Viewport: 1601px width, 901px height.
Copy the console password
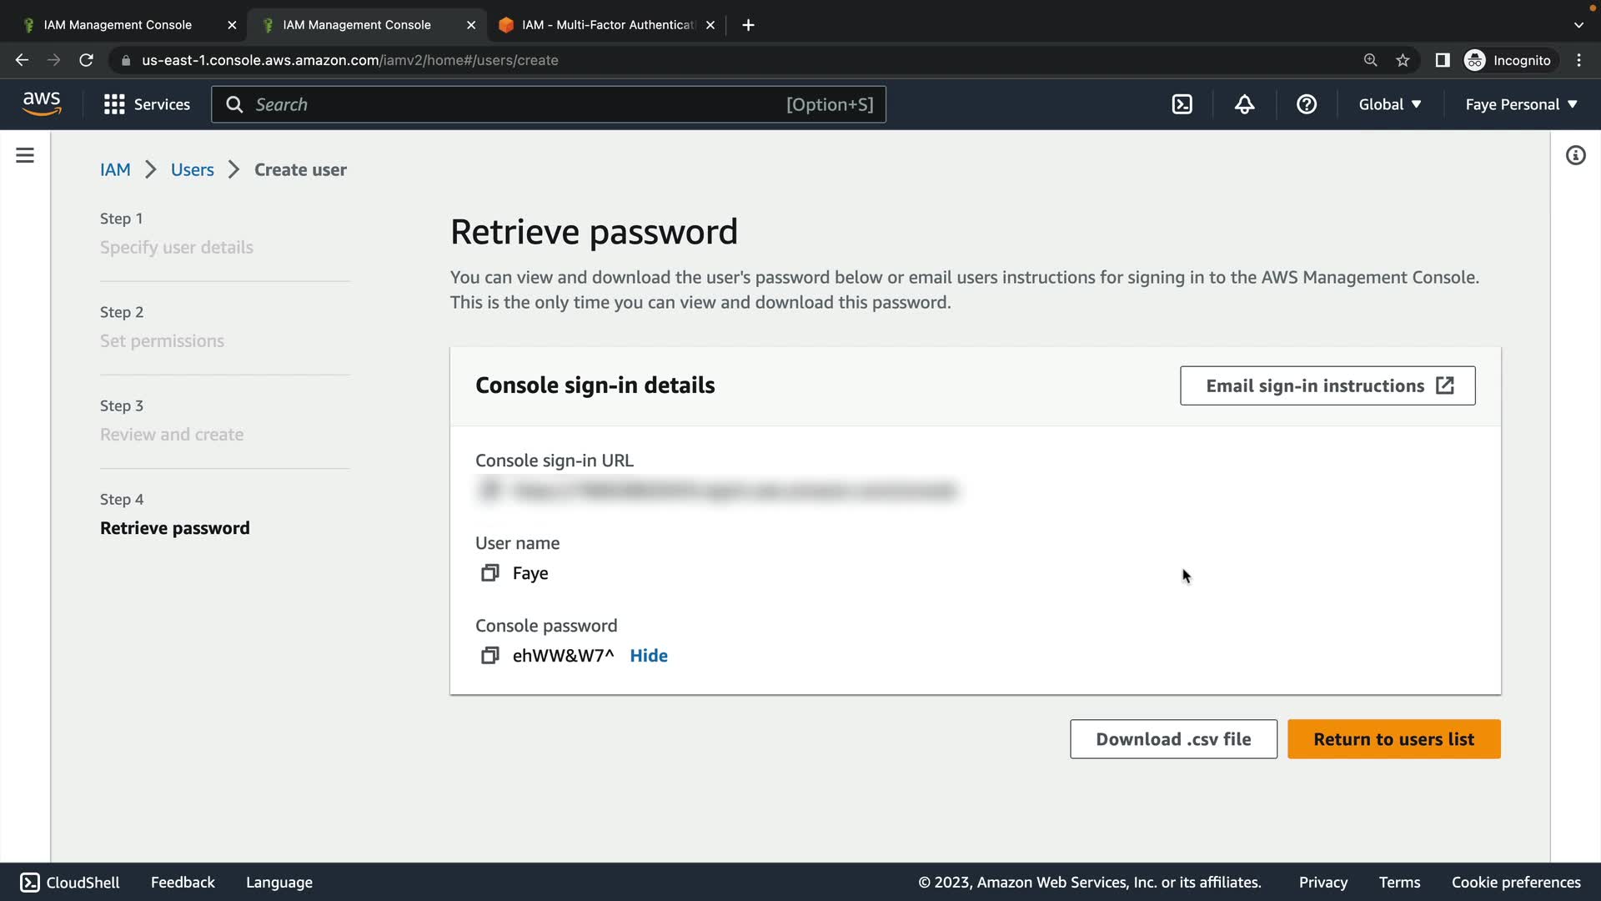[489, 656]
